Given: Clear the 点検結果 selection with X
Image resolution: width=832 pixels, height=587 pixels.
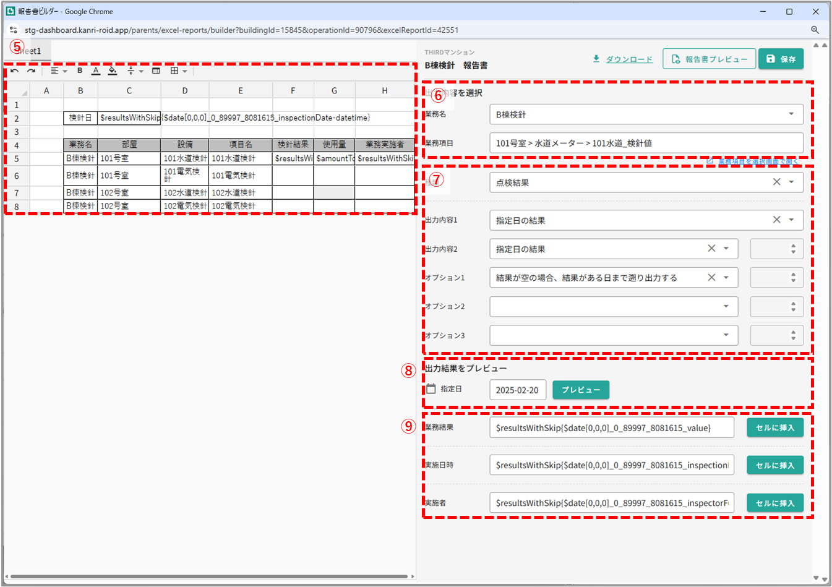Looking at the screenshot, I should [x=776, y=182].
